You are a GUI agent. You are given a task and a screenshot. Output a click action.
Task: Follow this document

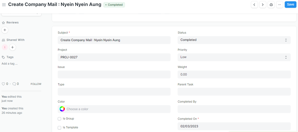(36, 84)
